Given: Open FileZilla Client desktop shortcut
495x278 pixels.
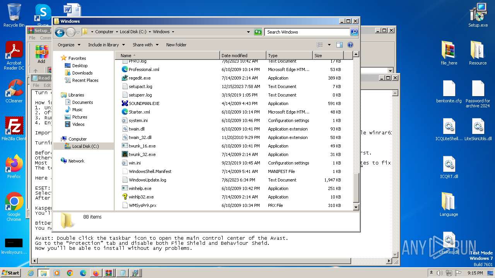Looking at the screenshot, I should (x=14, y=129).
